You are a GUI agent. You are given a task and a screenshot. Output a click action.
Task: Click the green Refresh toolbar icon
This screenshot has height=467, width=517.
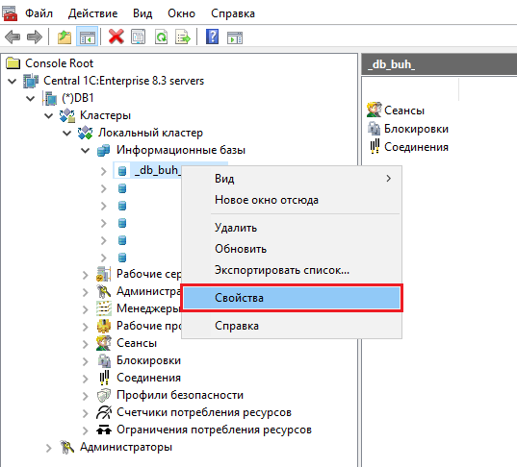tap(161, 37)
